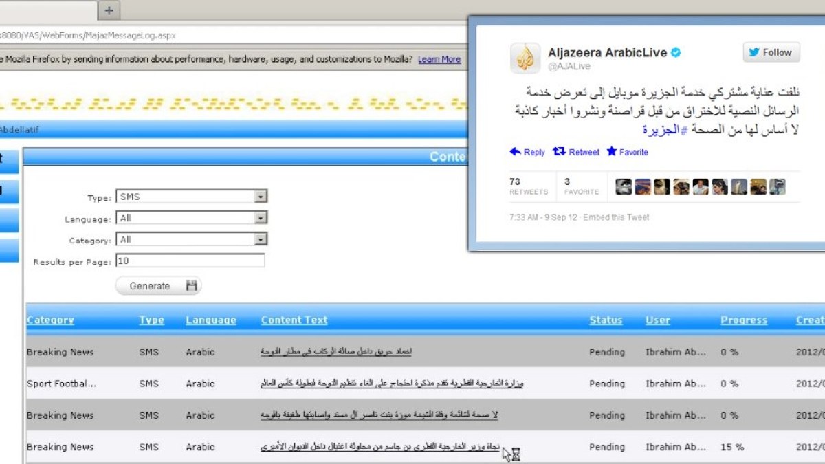The image size is (825, 464).
Task: Click the Arabic #الجزيرة hashtag in tweet
Action: coord(665,130)
